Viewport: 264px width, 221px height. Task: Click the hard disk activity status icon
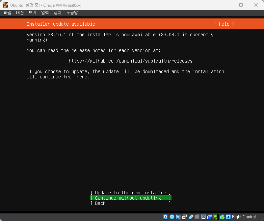(x=165, y=217)
